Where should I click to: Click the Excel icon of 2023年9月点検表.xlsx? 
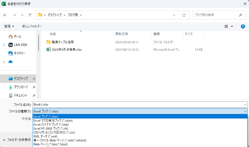[x=48, y=49]
